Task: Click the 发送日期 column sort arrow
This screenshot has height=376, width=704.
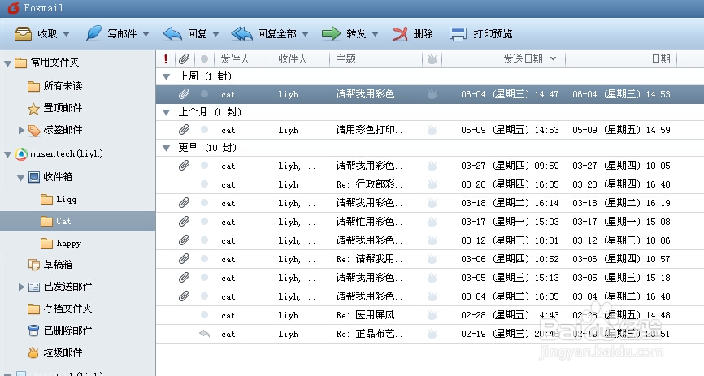Action: coord(553,58)
